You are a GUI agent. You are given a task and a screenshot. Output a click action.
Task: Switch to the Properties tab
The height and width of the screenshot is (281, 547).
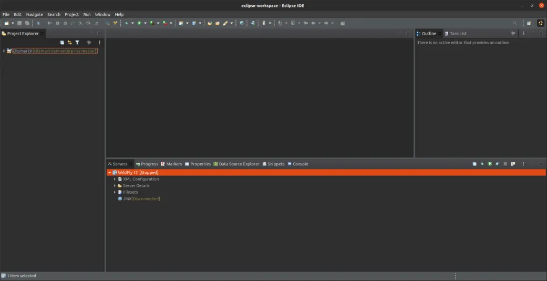(x=198, y=164)
